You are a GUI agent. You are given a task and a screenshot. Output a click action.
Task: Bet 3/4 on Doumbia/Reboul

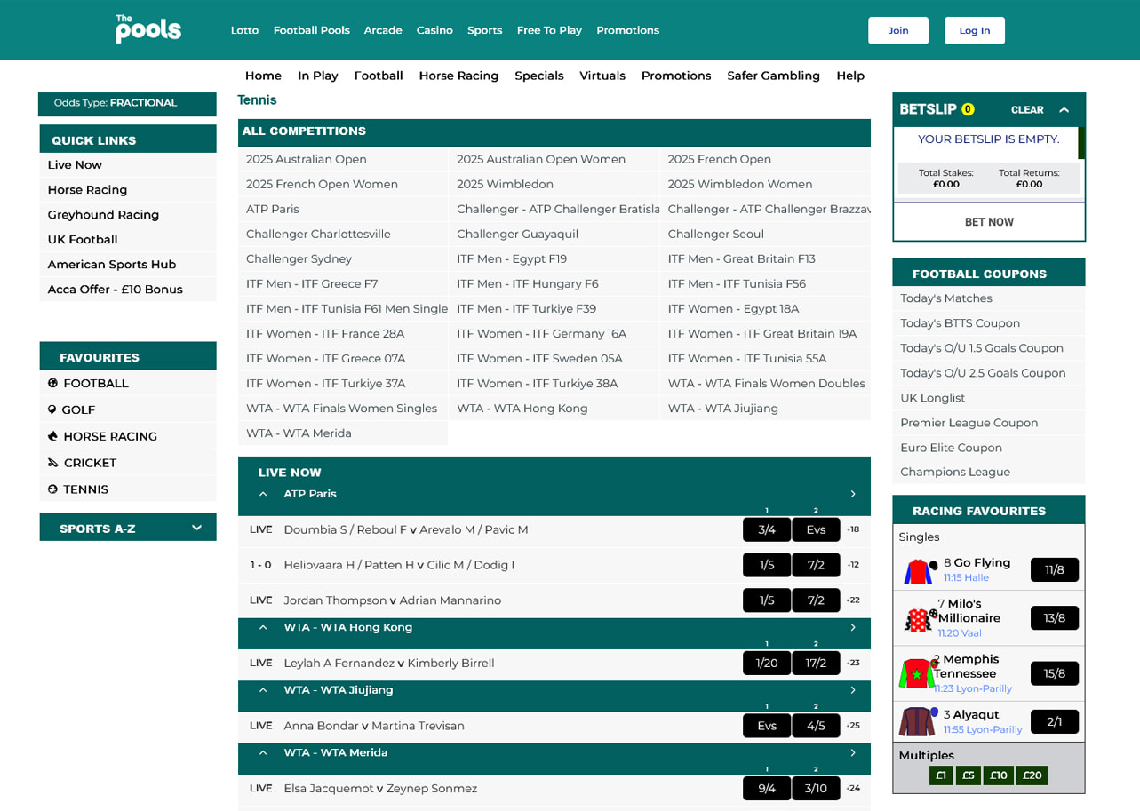point(767,529)
